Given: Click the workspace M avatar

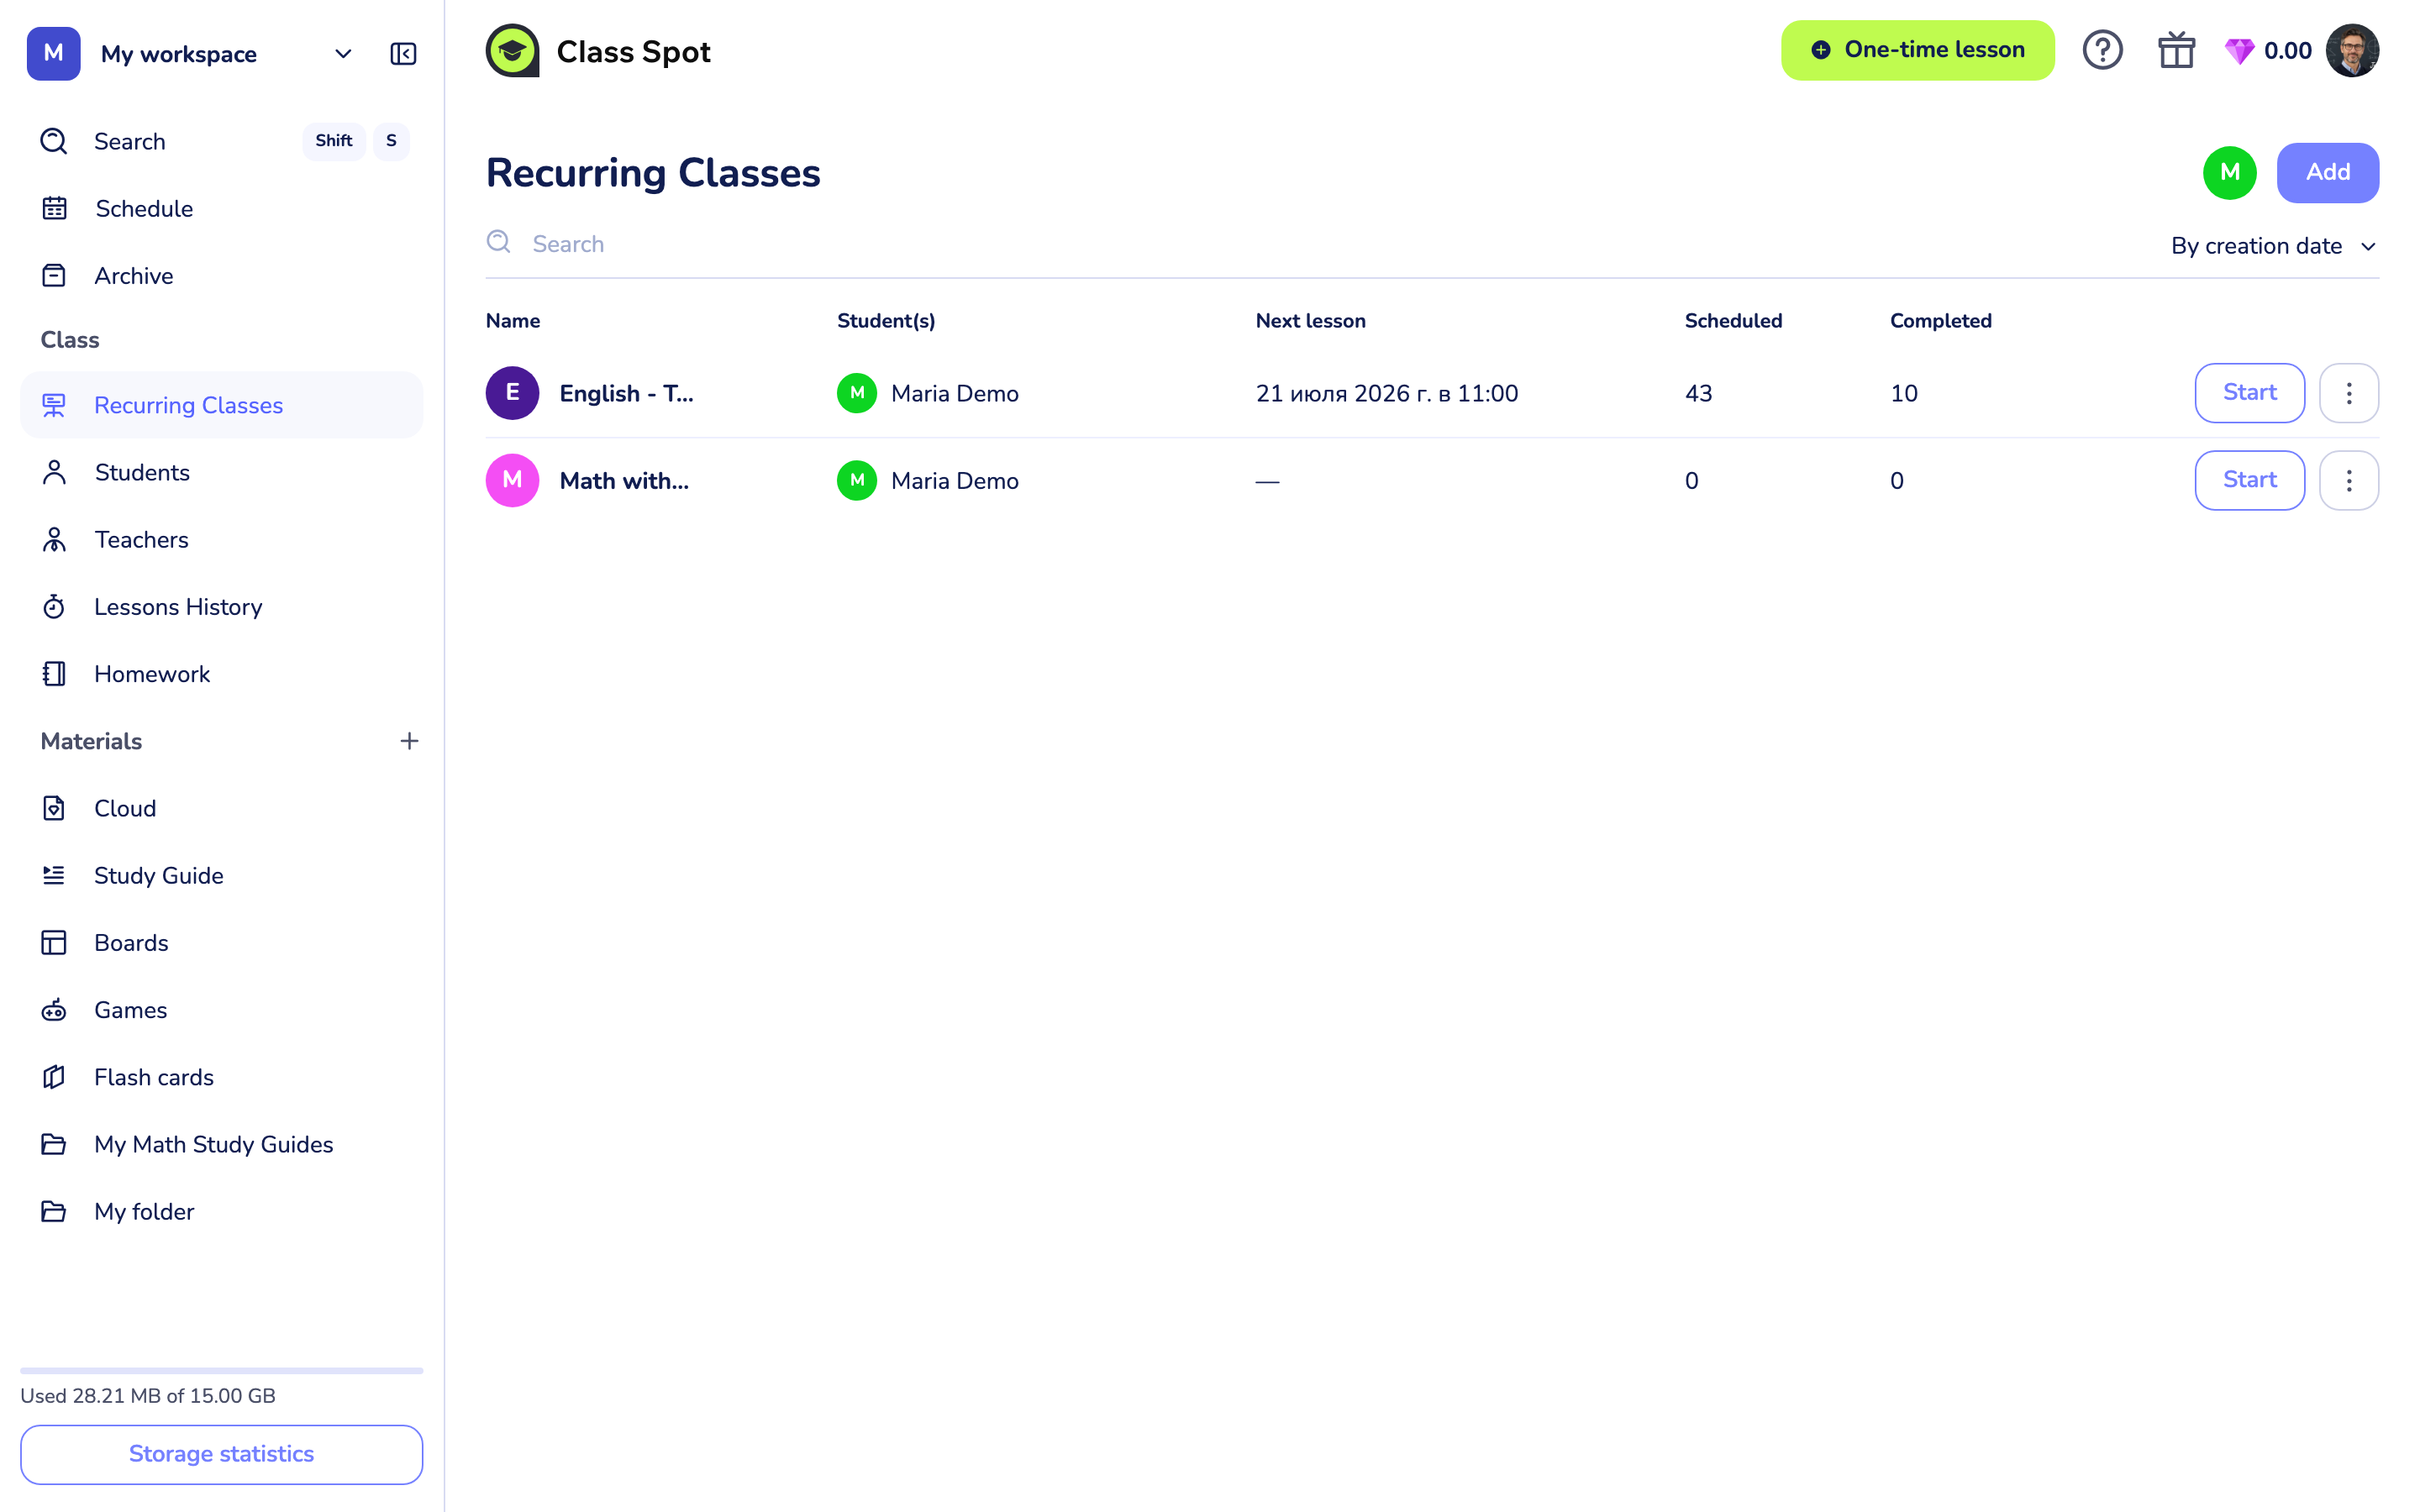Looking at the screenshot, I should tap(53, 54).
